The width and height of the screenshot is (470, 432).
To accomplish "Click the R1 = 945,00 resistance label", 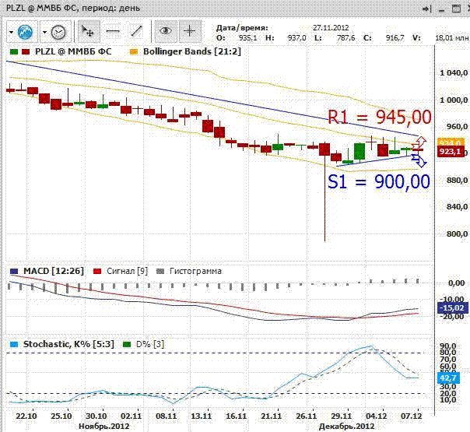I will 380,117.
